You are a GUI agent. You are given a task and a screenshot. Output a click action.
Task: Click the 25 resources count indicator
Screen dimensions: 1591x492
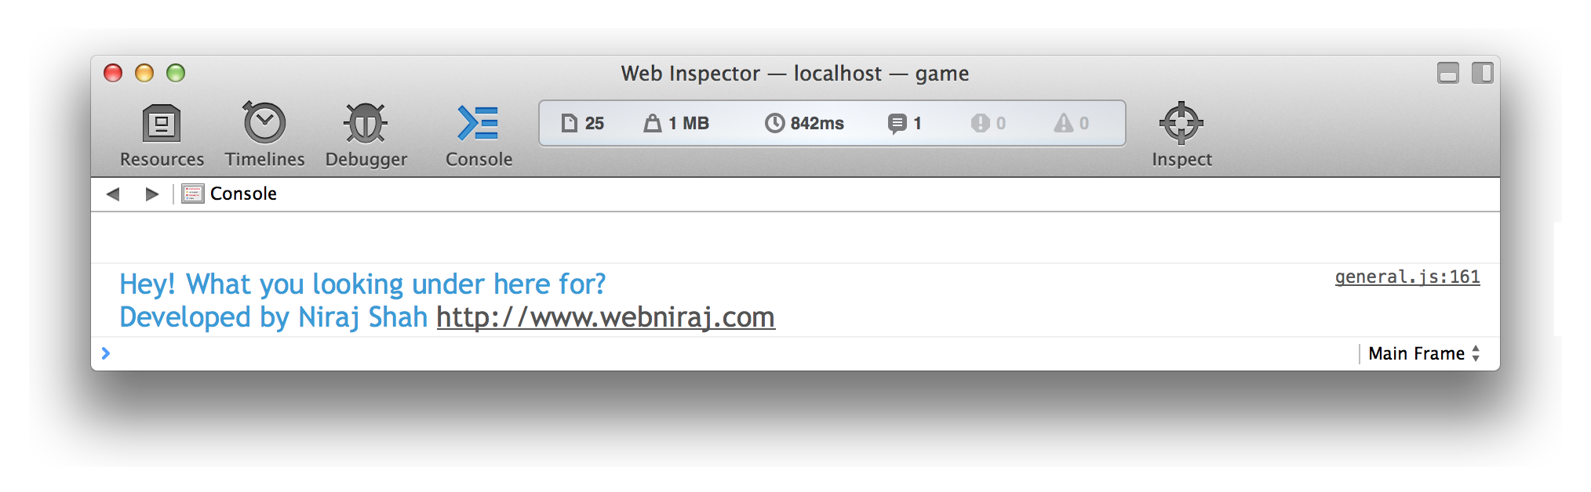583,123
